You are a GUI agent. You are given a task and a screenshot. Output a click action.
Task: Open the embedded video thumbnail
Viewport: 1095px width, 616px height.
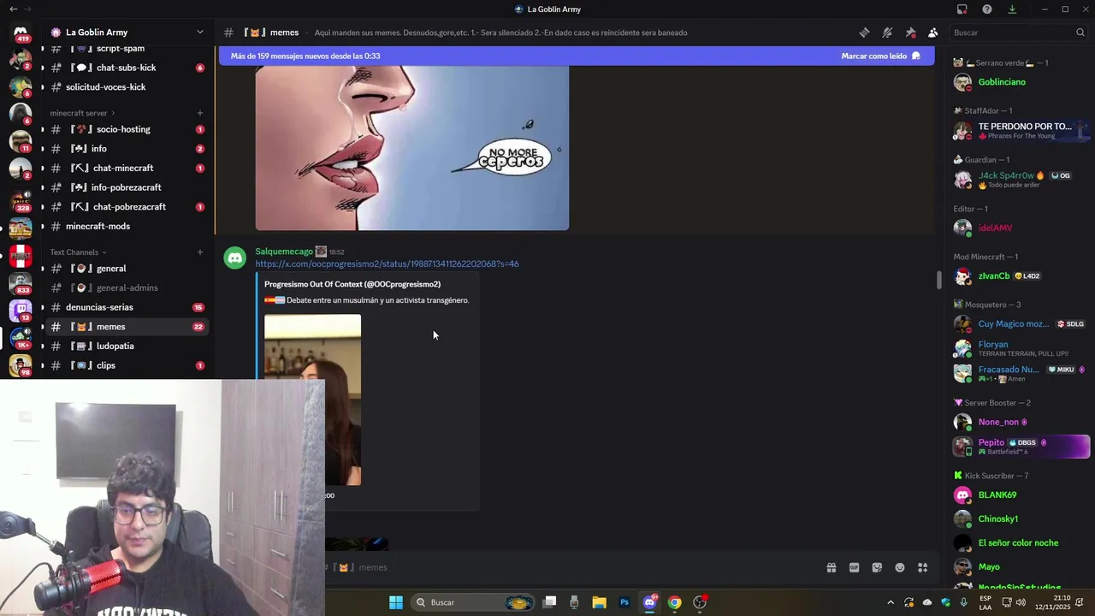tap(312, 400)
